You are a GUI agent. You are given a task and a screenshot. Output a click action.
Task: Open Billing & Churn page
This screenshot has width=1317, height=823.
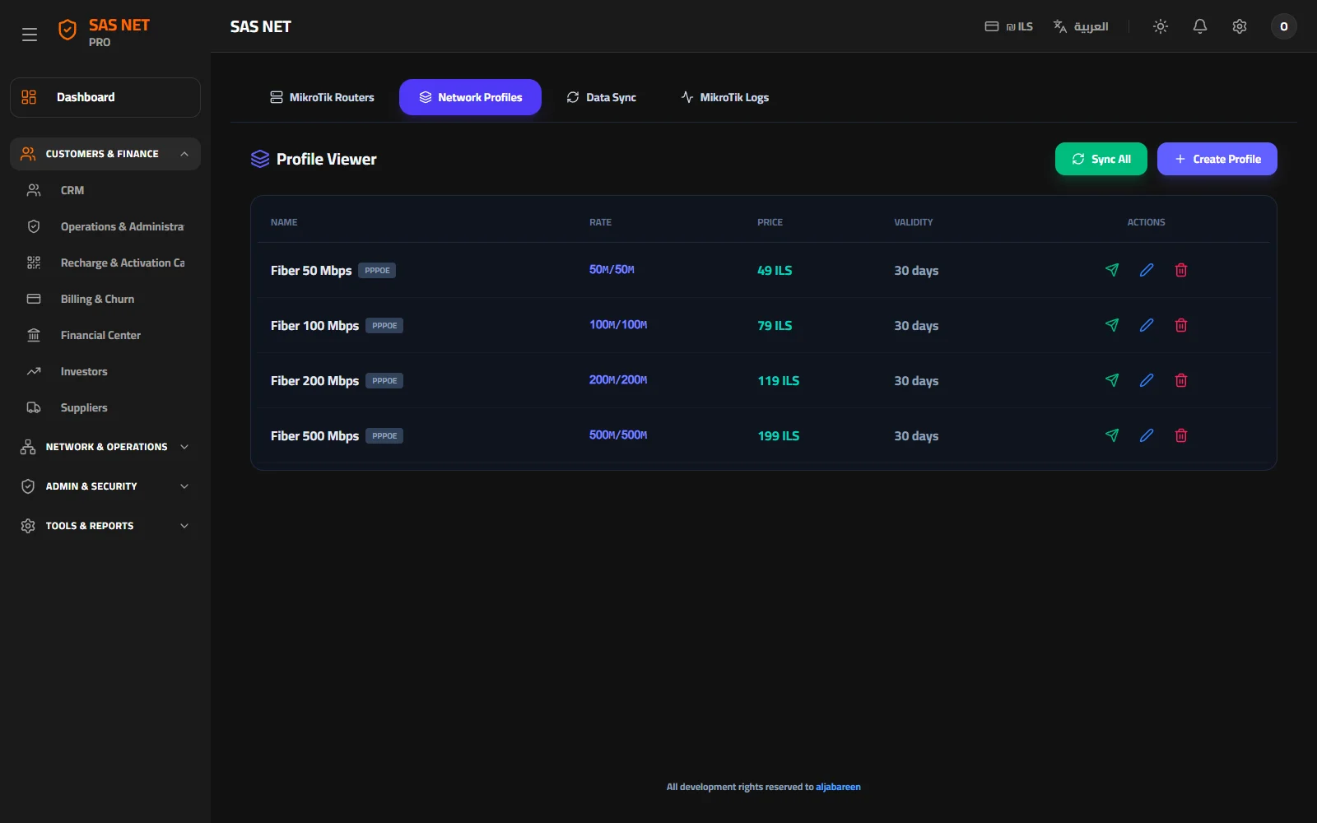coord(105,299)
